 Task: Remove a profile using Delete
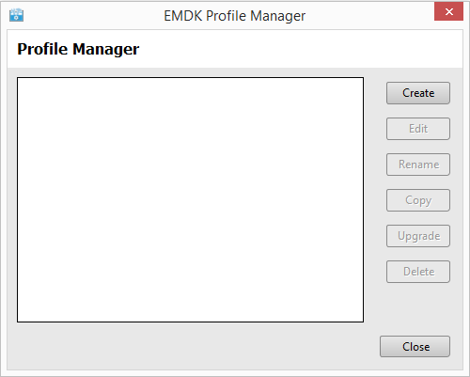pos(418,272)
